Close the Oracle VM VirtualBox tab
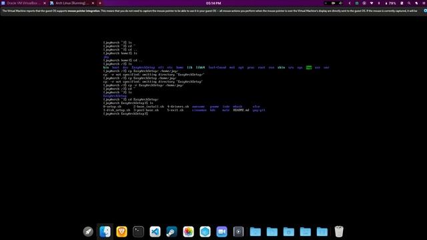 coord(45,3)
